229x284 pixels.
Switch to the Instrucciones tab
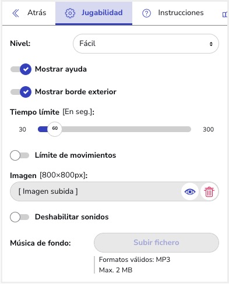coord(173,13)
